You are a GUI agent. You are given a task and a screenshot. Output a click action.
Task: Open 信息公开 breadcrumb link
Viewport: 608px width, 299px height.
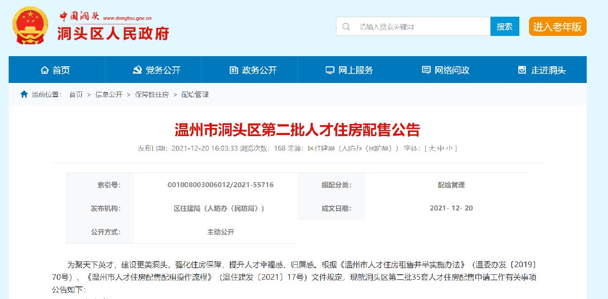pos(109,95)
